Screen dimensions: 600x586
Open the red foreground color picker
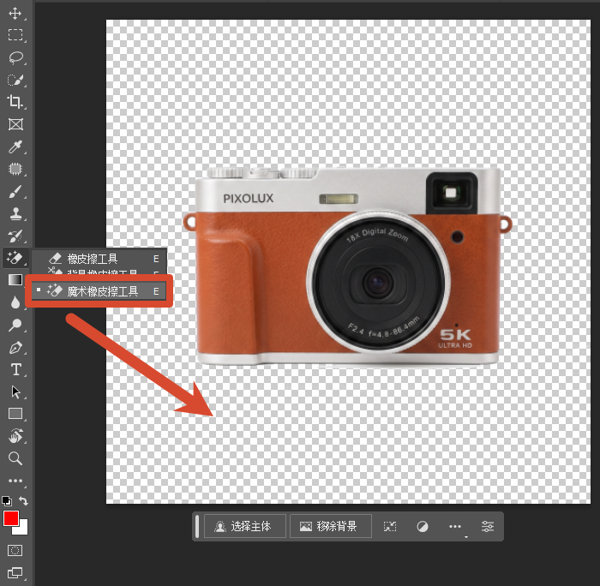(x=10, y=518)
